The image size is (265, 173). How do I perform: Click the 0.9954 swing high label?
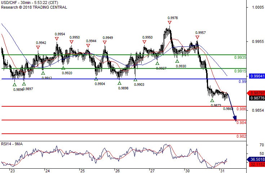(x=60, y=34)
